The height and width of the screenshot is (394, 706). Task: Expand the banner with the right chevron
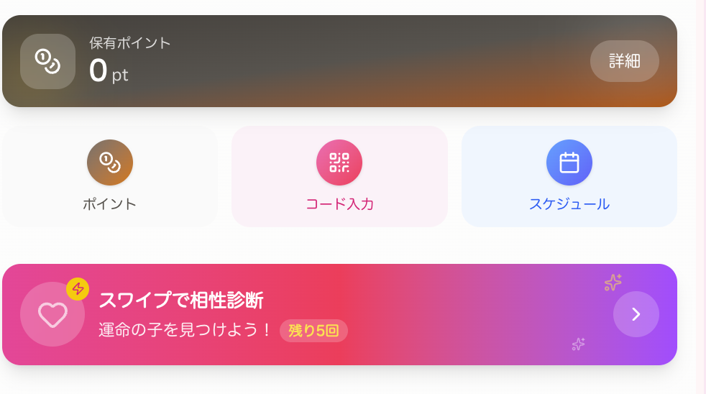(636, 314)
